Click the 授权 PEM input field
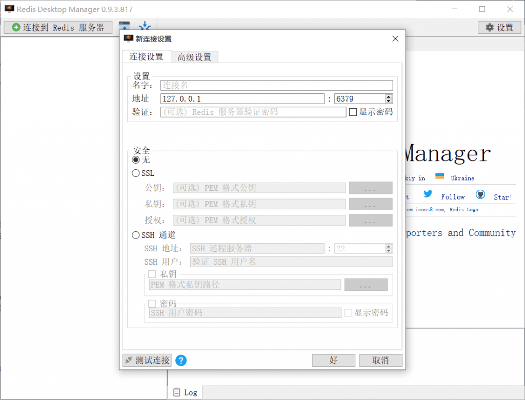This screenshot has width=525, height=400. click(x=259, y=220)
